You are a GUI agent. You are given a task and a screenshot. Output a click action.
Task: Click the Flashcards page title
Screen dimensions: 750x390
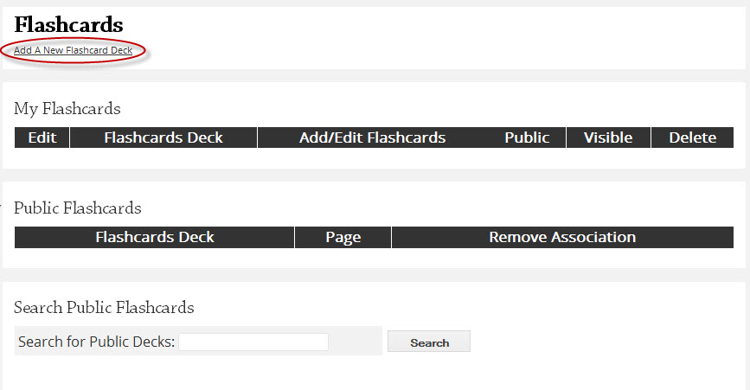(68, 25)
